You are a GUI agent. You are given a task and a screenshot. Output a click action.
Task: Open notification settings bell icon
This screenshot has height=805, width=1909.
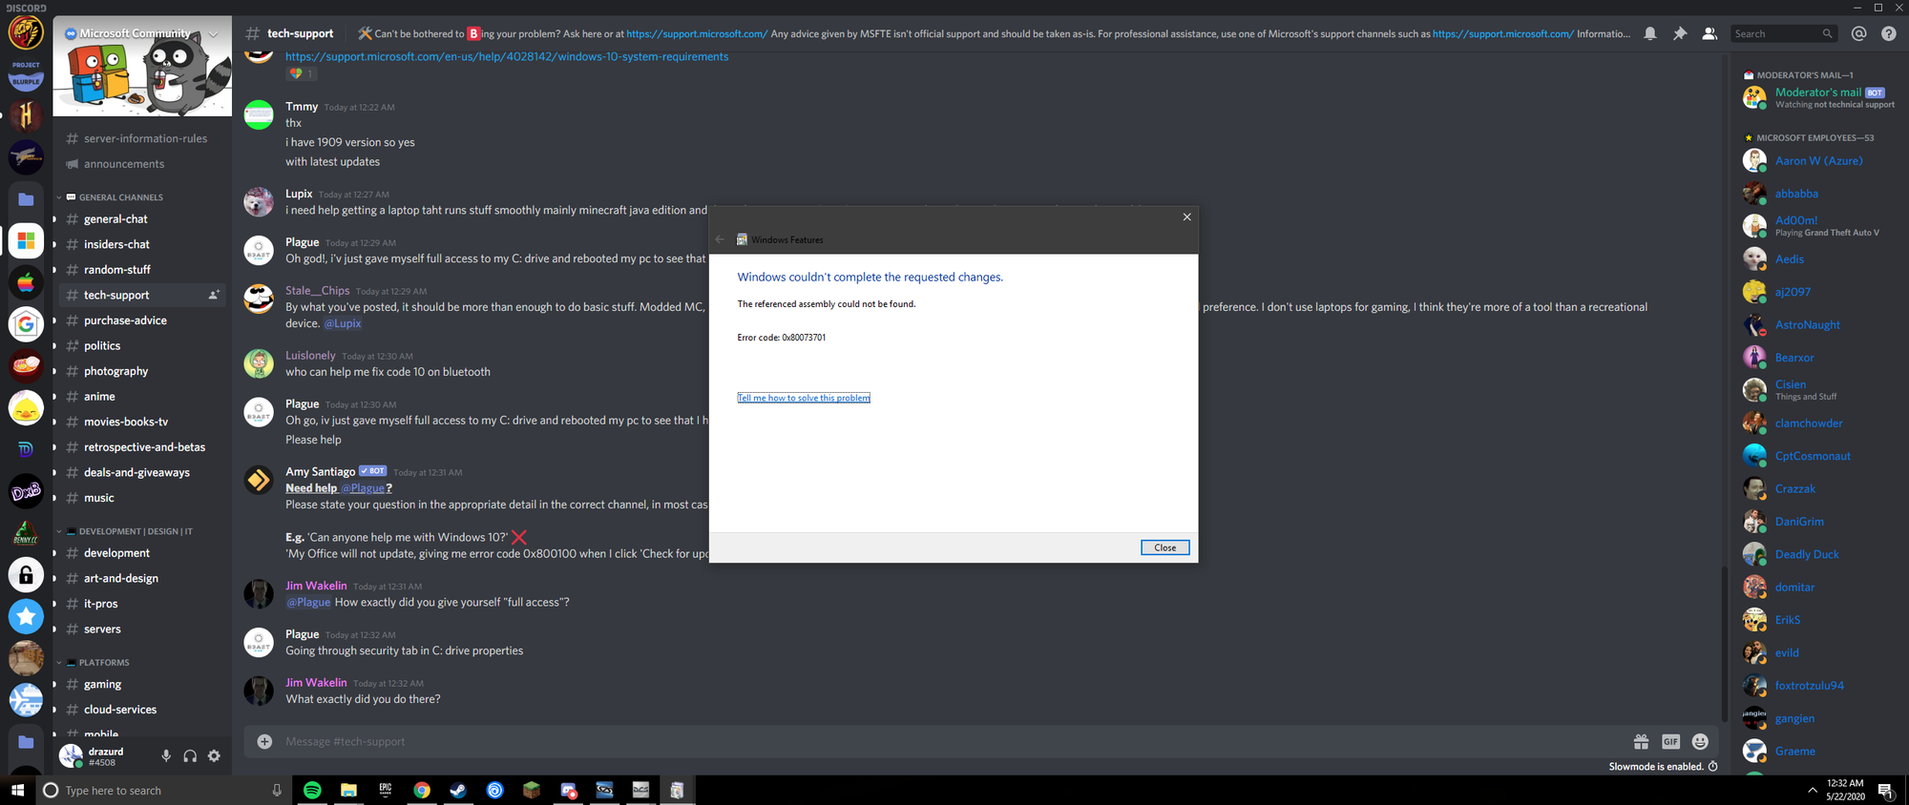click(1650, 33)
